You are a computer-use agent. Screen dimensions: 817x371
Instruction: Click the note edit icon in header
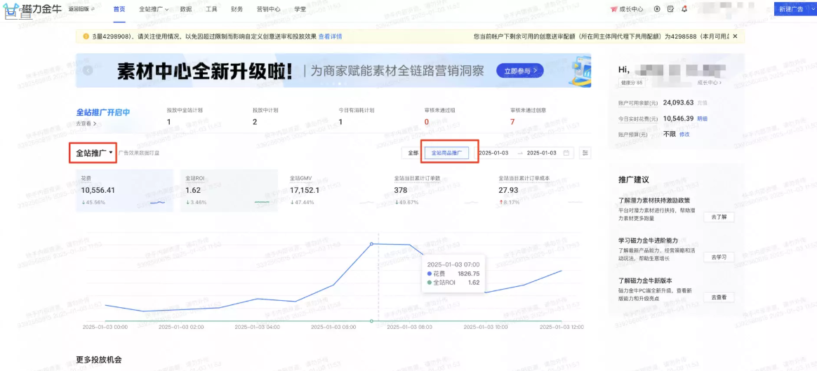(x=670, y=9)
